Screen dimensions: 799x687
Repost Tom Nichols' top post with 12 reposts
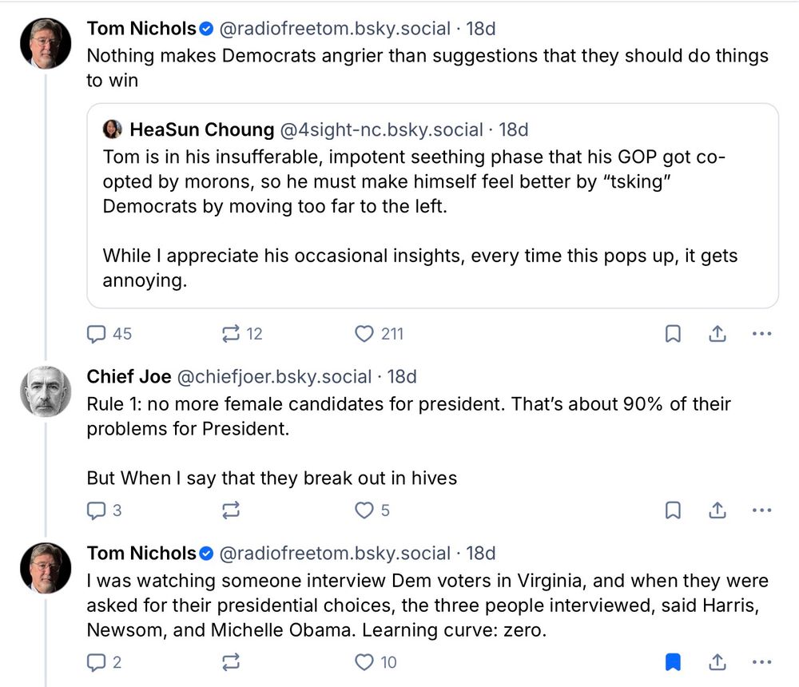[x=231, y=334]
